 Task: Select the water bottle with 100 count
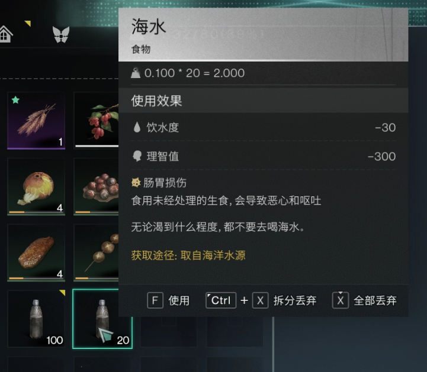(x=36, y=318)
